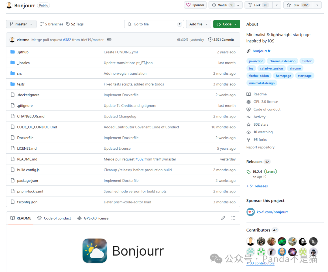The image size is (328, 272).
Task: Select the minimalist-design topic tag
Action: pos(262,83)
